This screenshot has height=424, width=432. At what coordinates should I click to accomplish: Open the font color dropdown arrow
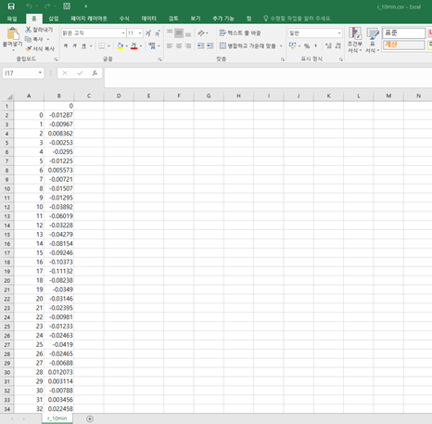[141, 46]
